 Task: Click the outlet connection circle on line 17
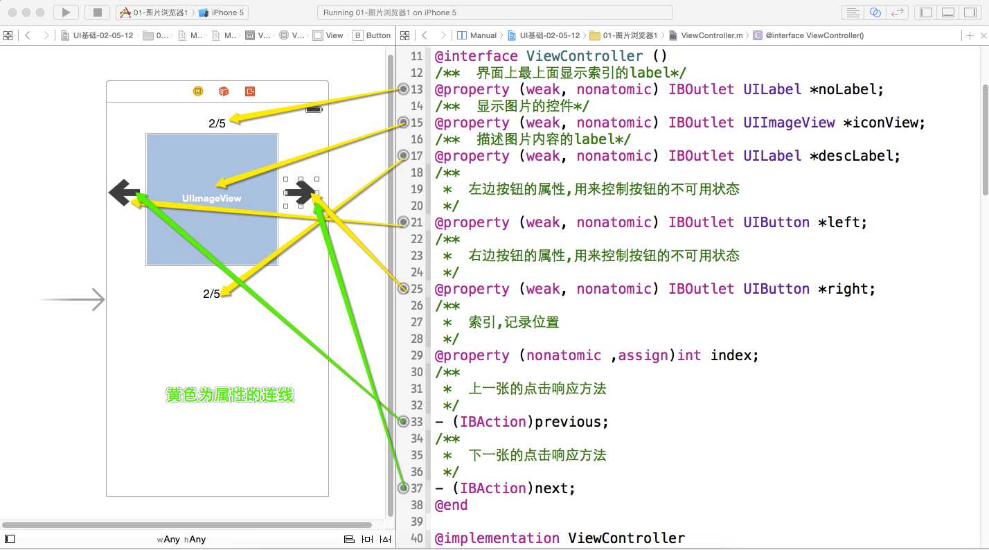coord(404,156)
